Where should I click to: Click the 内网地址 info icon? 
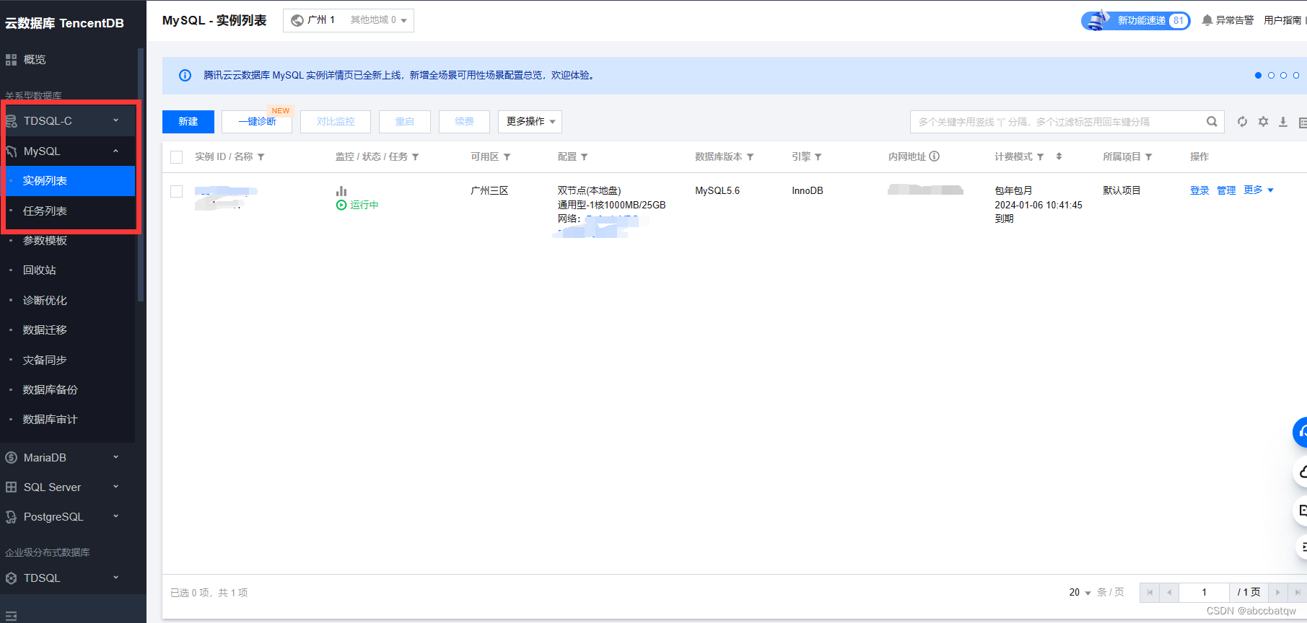(x=934, y=156)
